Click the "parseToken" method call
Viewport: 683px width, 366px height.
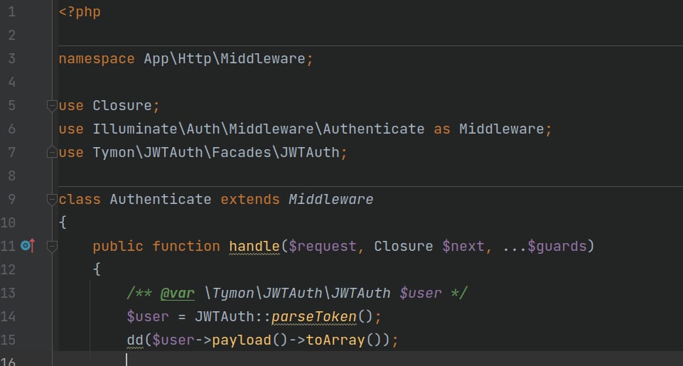point(314,317)
